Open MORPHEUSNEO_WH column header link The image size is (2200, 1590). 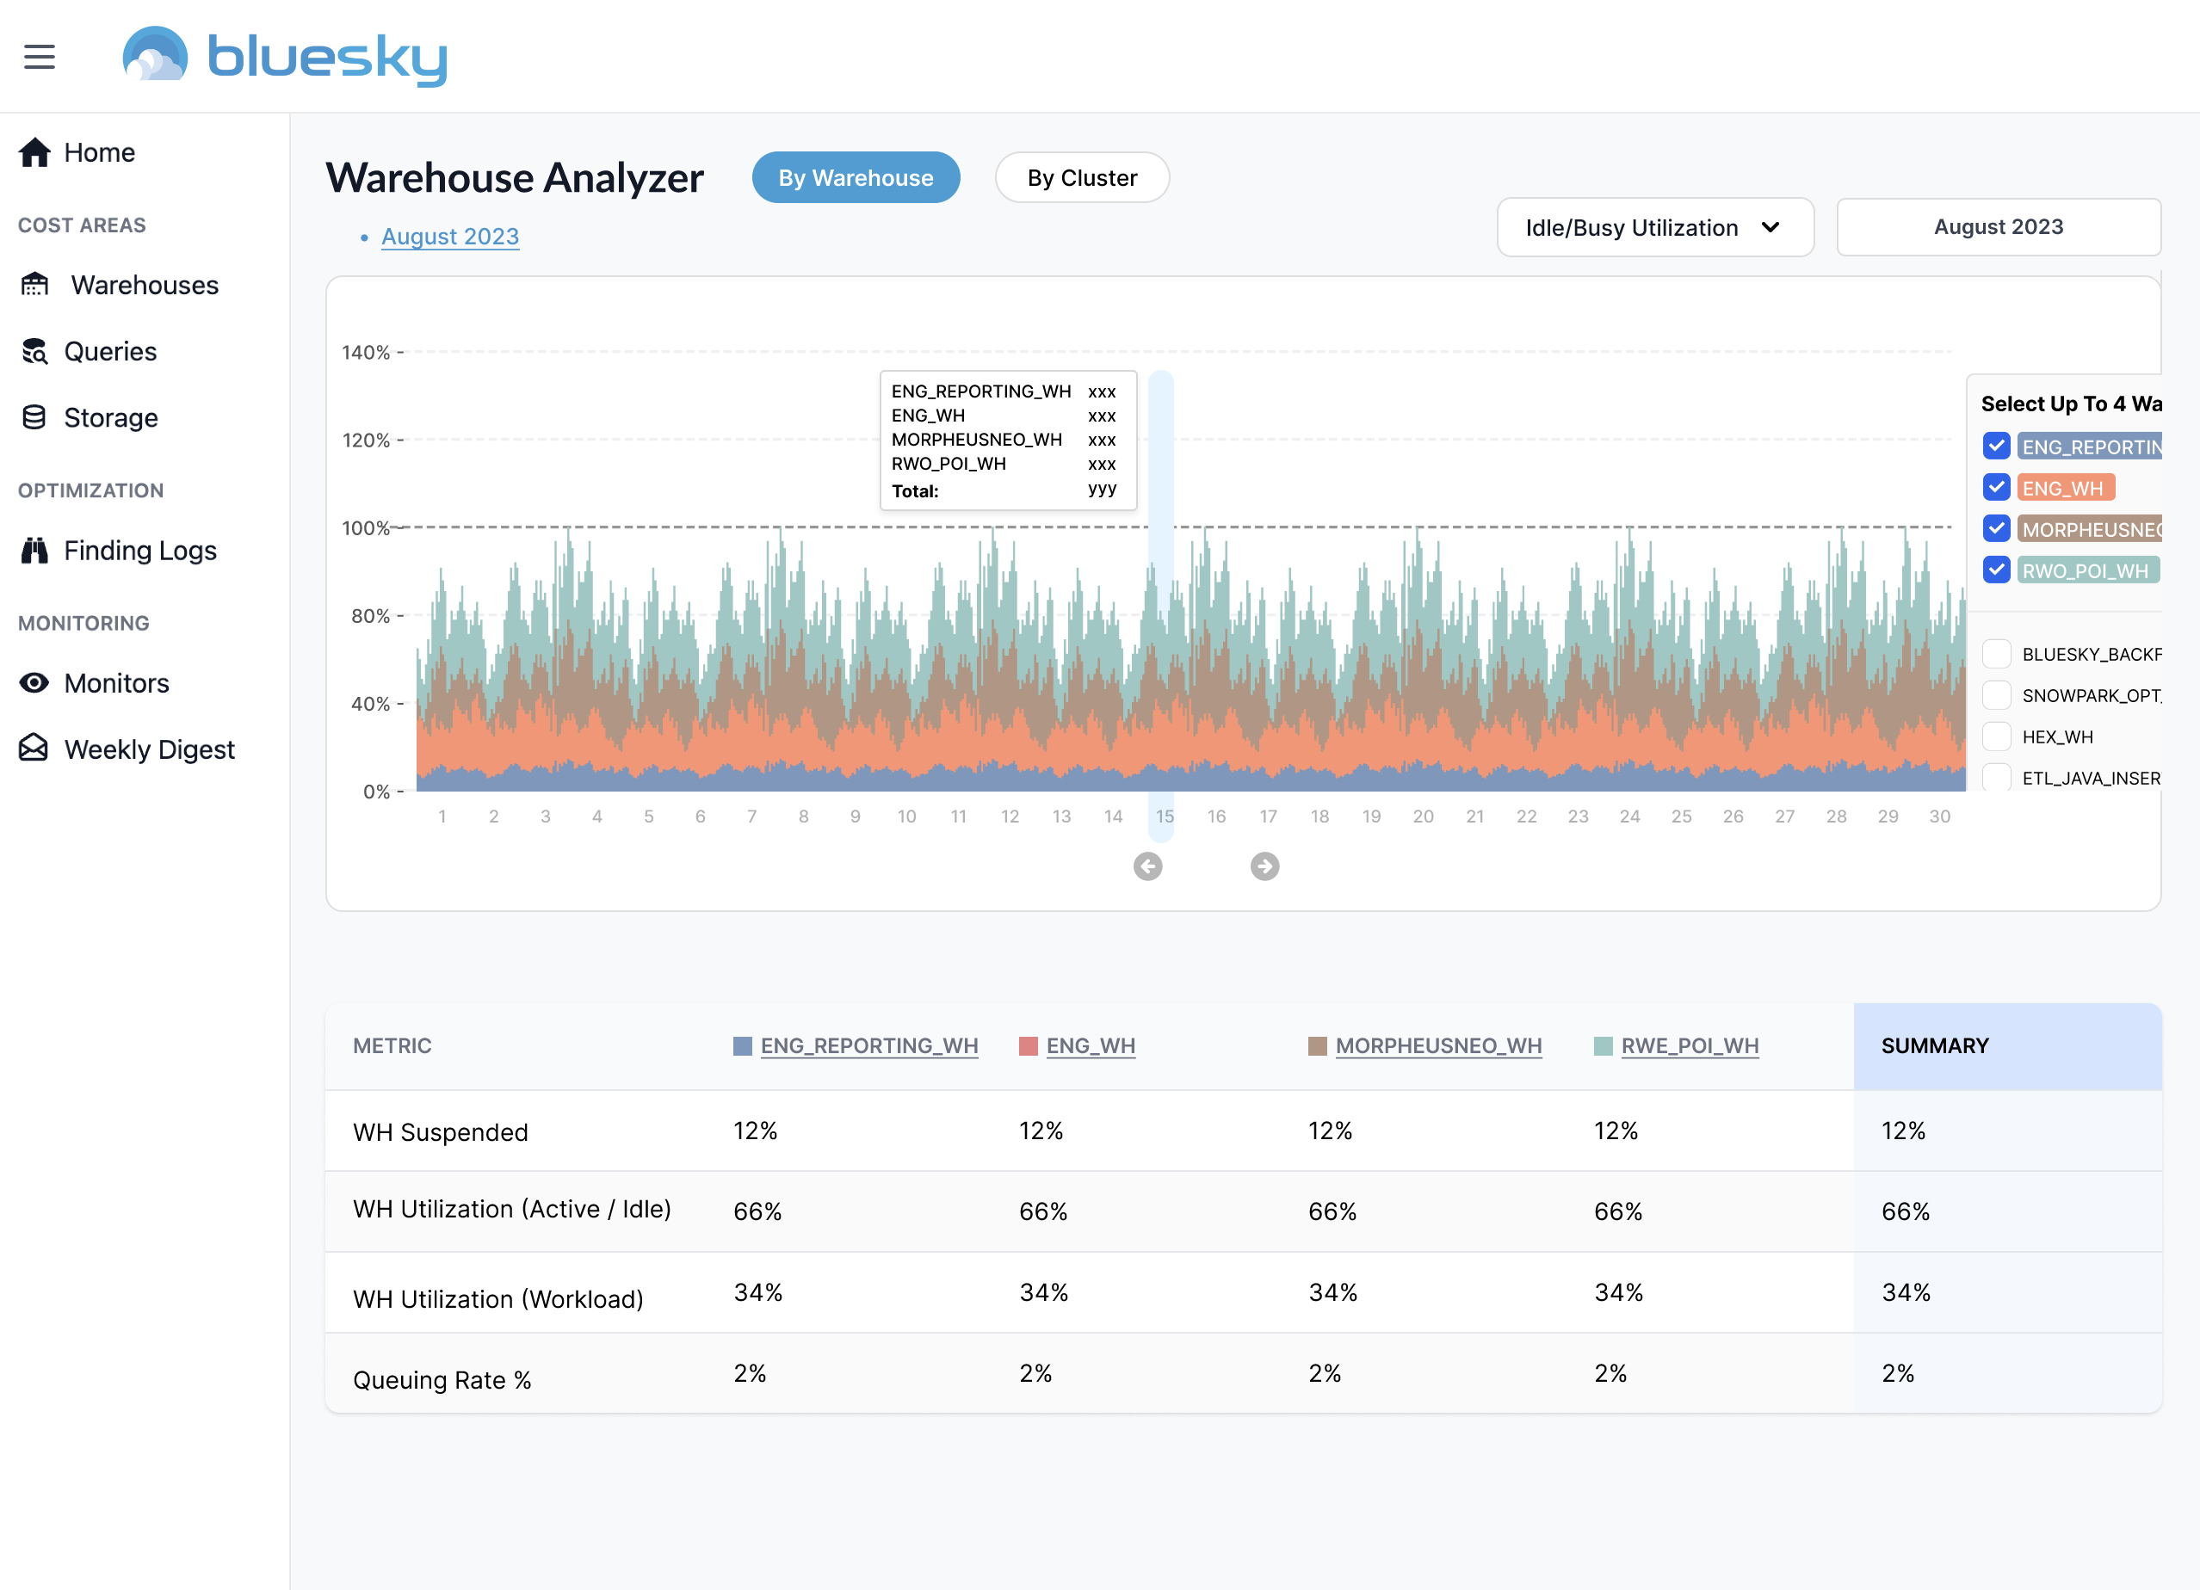1437,1046
